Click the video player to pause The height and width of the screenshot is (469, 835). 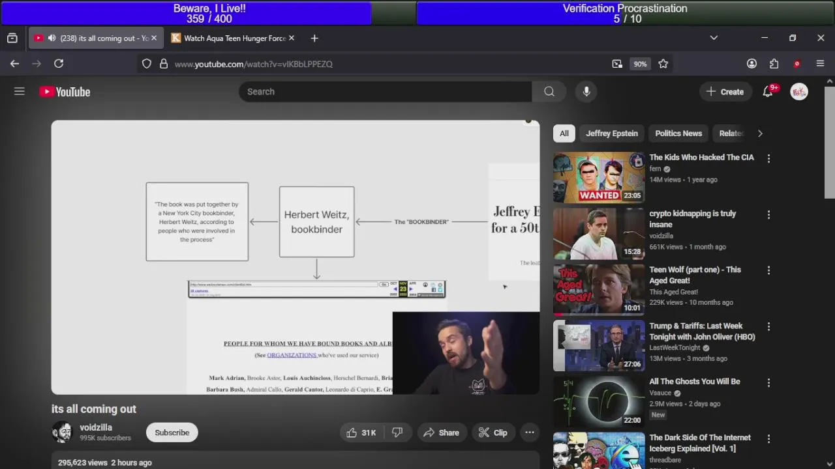pyautogui.click(x=296, y=257)
